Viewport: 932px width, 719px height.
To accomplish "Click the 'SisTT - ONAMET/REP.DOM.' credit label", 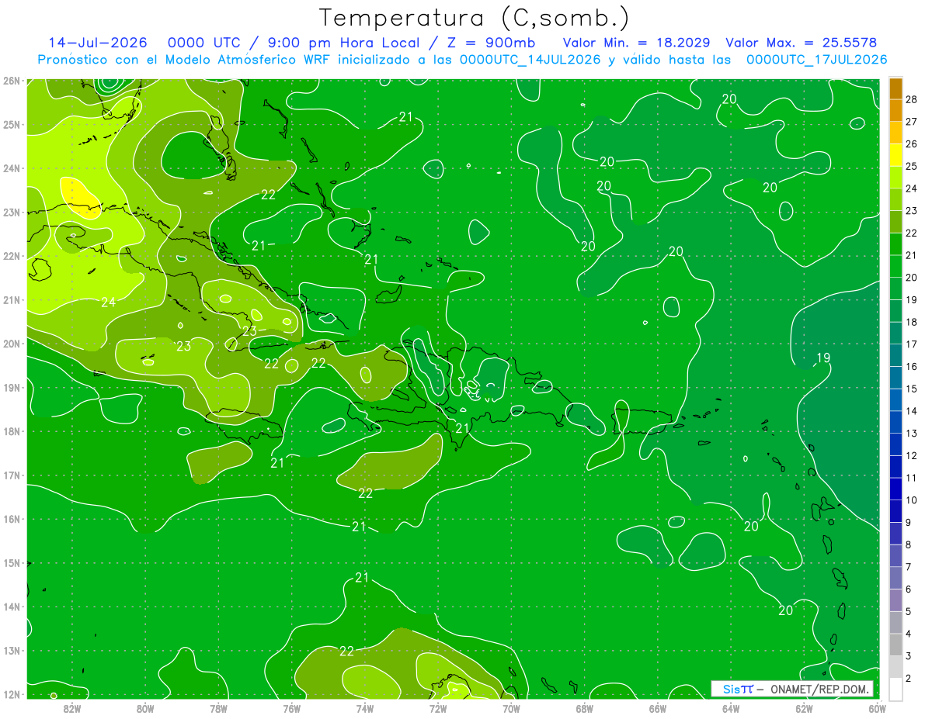I will pyautogui.click(x=792, y=689).
